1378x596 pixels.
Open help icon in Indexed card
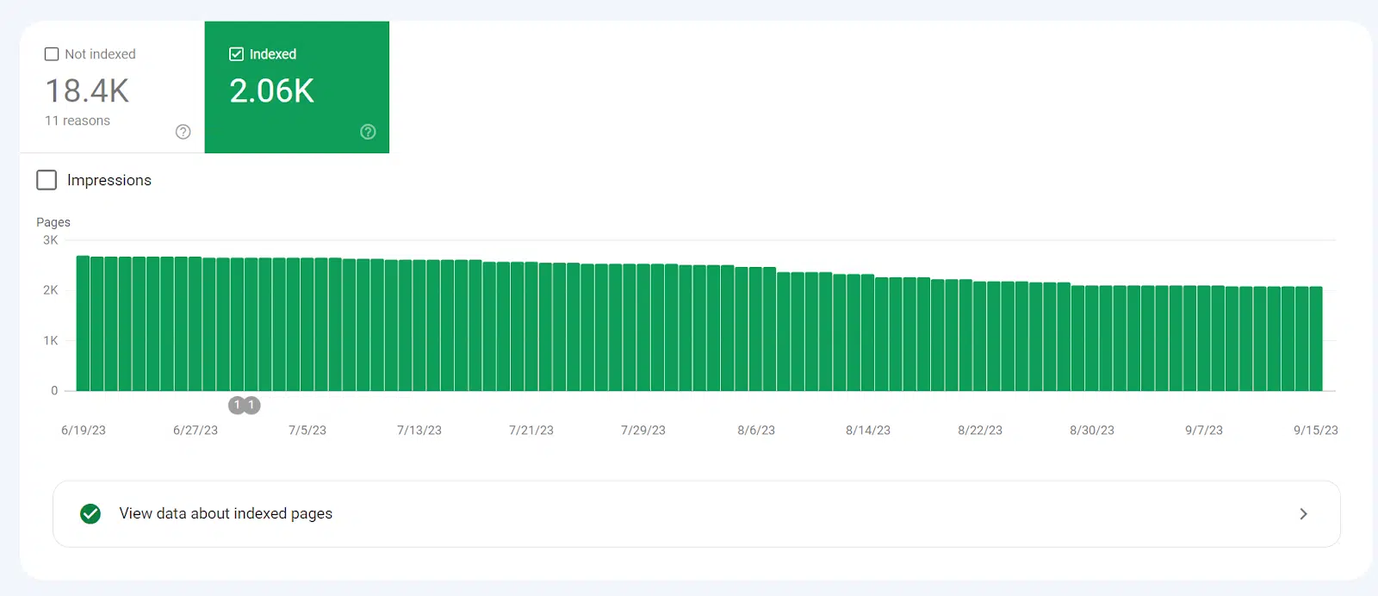(x=368, y=132)
